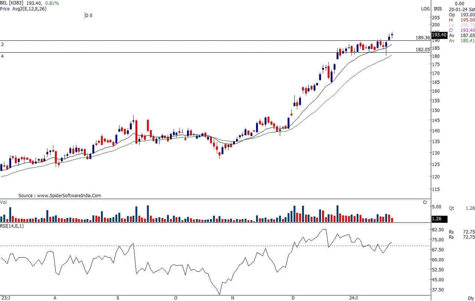Toggle the LOG scale indicator
This screenshot has height=301, width=475.
pos(425,9)
